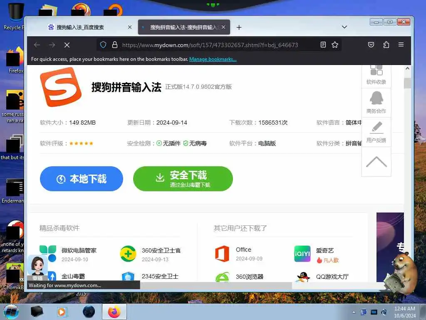Click the 360浏览器 icon
The image size is (426, 320).
(222, 277)
